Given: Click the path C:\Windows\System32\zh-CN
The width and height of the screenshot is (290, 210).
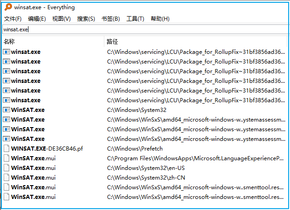Looking at the screenshot, I should tap(146, 178).
